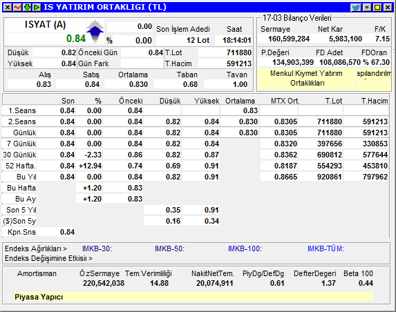This screenshot has height=312, width=396.
Task: Click the ÖzSermaye value 220,542,038
Action: tap(104, 284)
